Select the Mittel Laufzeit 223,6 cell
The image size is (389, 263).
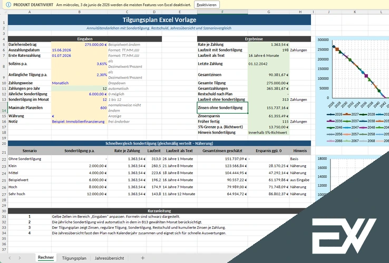(154, 173)
